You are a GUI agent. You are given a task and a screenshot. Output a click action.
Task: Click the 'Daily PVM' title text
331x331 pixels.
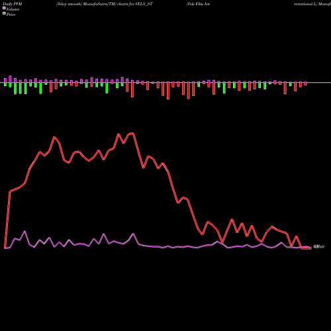(13, 4)
